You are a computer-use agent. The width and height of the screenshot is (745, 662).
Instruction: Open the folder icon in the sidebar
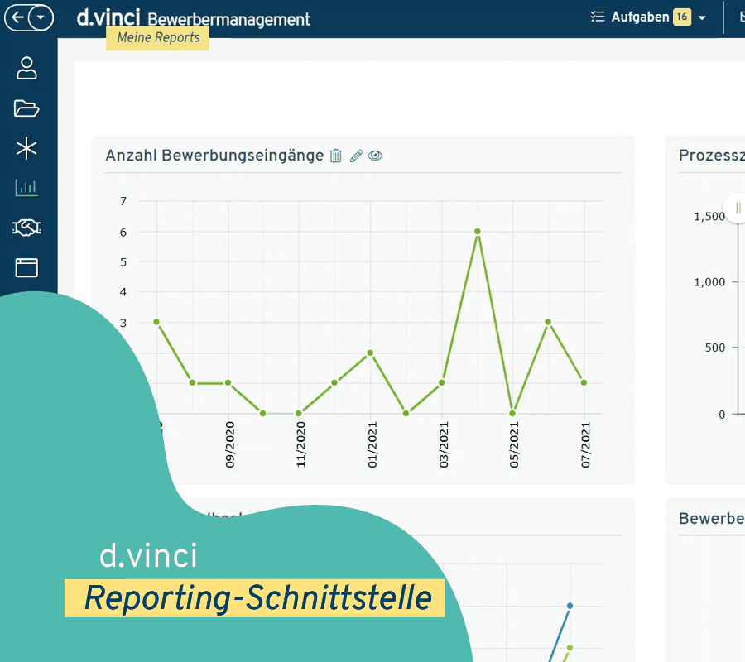[x=26, y=108]
